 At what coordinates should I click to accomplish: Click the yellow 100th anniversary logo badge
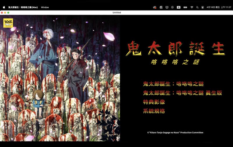click(8, 23)
